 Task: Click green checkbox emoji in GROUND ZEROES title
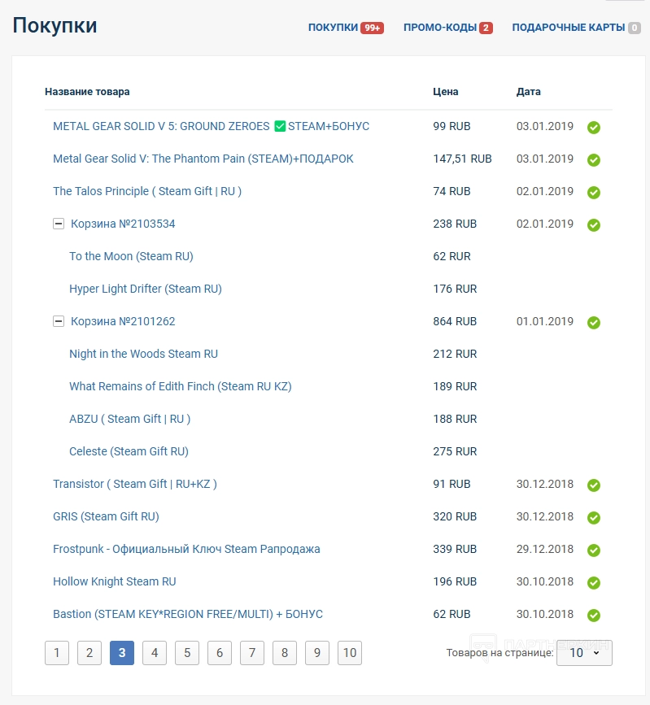[x=280, y=126]
